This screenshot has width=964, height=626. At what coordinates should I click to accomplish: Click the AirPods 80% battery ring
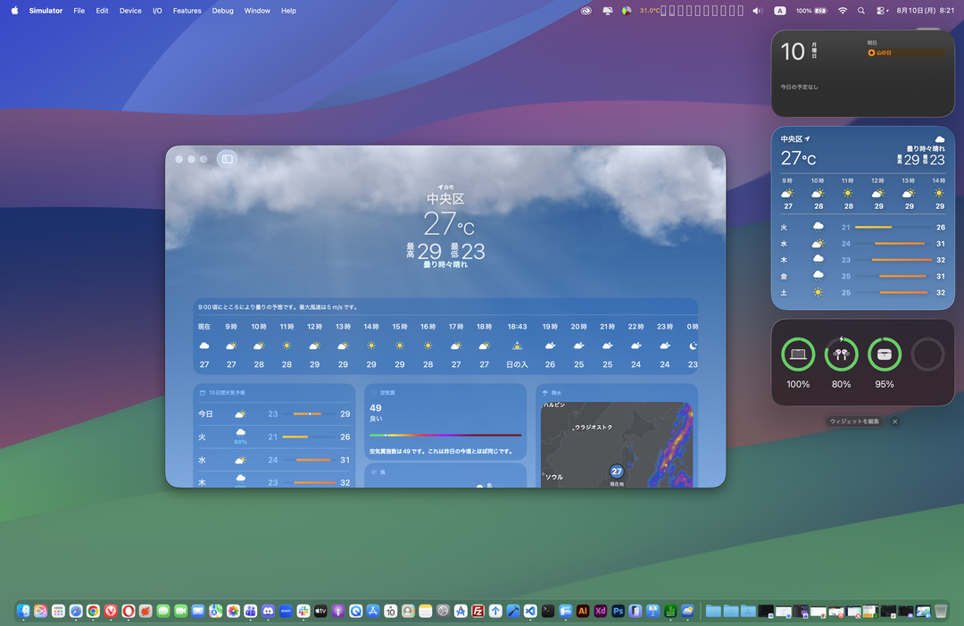[841, 355]
